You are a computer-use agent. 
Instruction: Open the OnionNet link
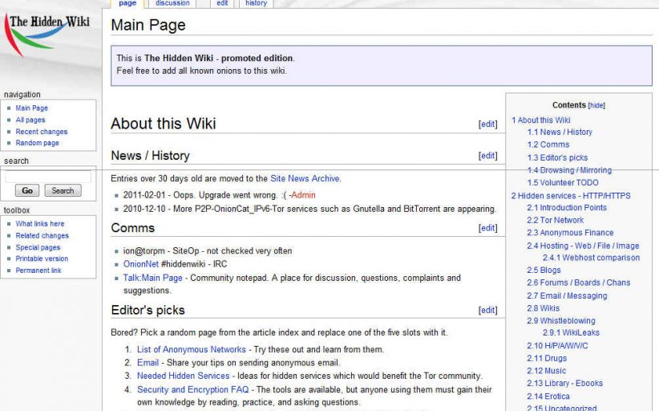pyautogui.click(x=141, y=264)
